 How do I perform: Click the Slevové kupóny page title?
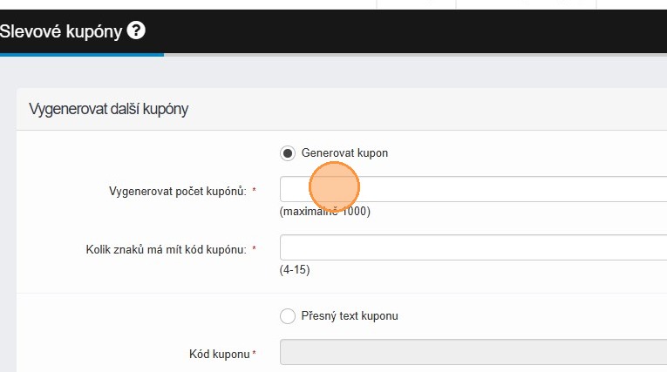pos(62,31)
